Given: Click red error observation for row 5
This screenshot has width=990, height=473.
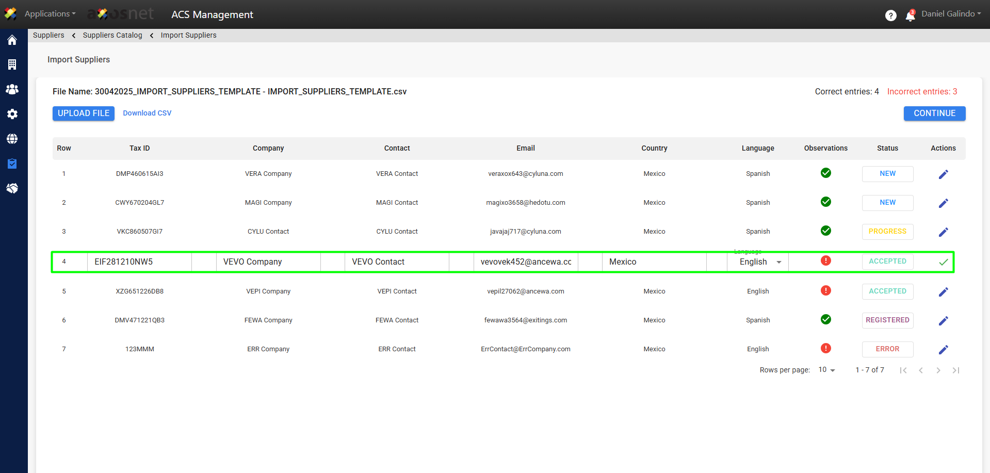Looking at the screenshot, I should point(826,290).
